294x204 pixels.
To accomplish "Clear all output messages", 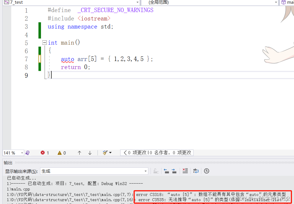I will 185,171.
